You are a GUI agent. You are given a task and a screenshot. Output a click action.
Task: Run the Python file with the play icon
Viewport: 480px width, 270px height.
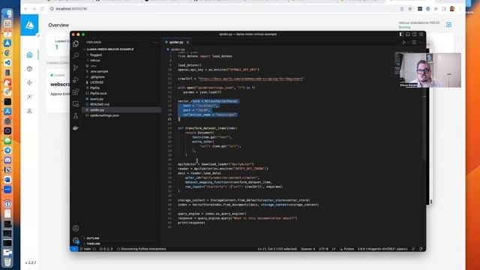[x=403, y=42]
